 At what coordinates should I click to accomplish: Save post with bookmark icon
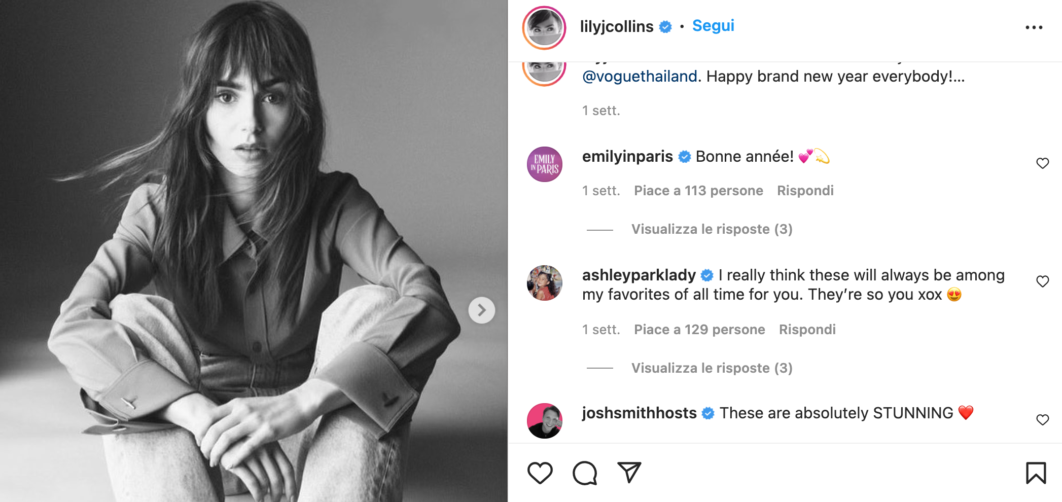1036,473
